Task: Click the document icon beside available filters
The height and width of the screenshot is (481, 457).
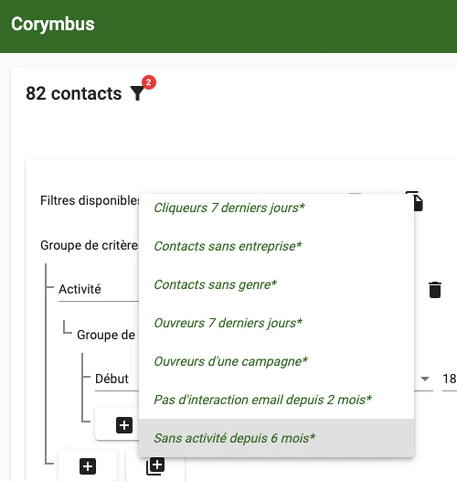Action: click(417, 202)
